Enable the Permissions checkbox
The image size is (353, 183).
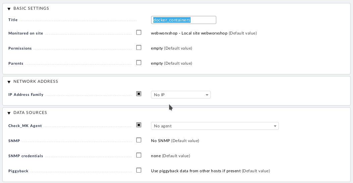coord(139,48)
